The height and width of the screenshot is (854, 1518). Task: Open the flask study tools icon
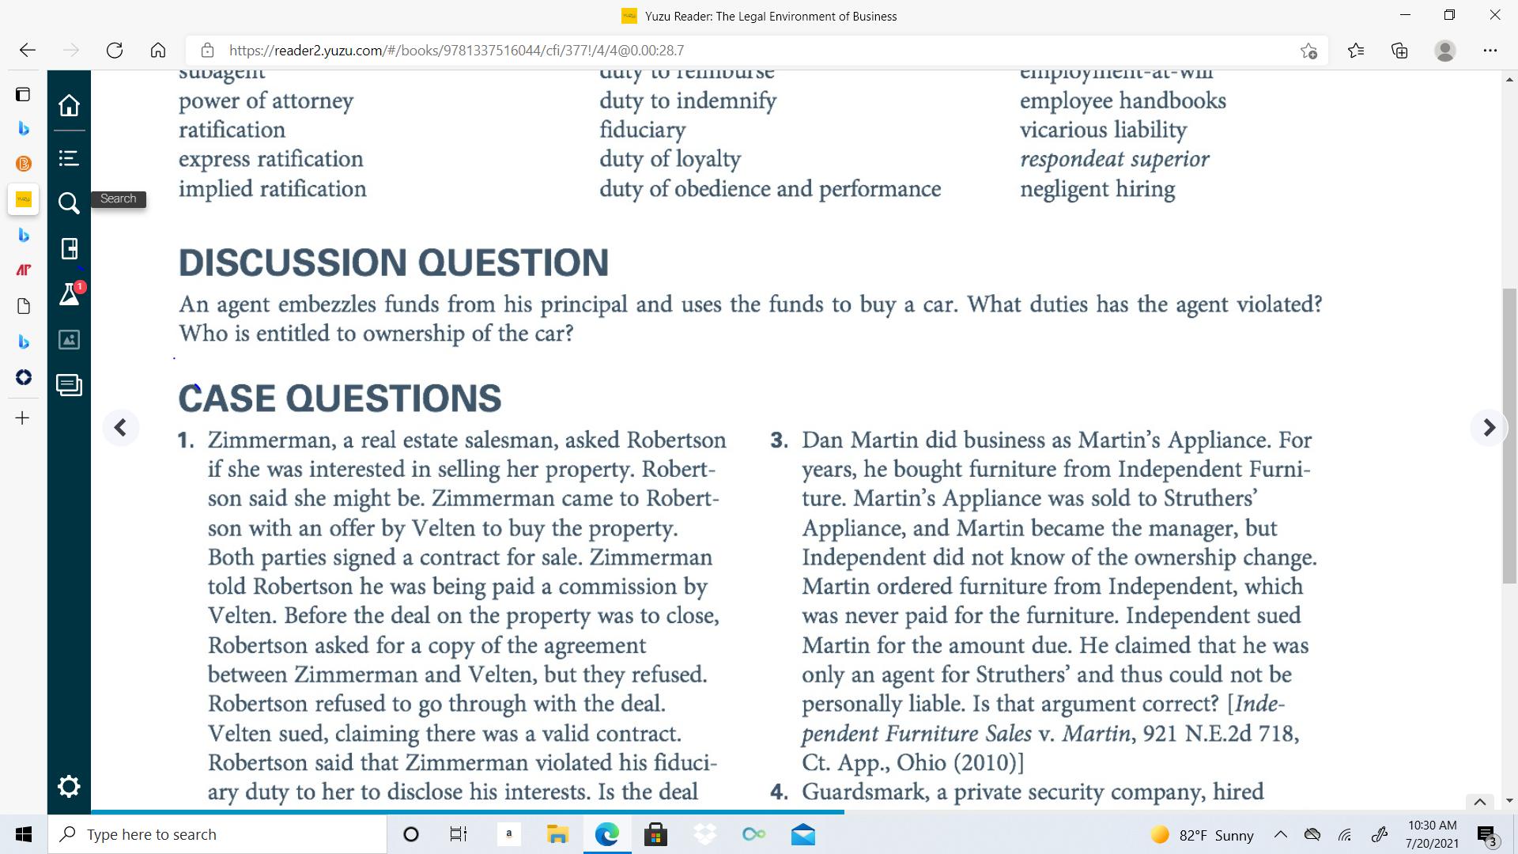pyautogui.click(x=70, y=294)
